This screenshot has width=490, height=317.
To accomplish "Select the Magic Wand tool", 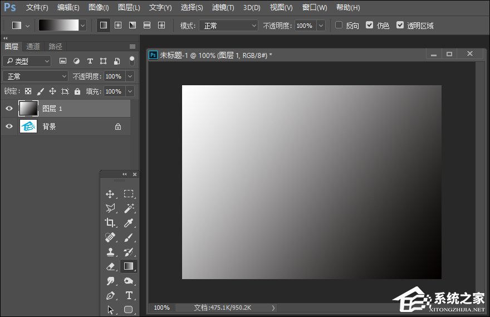I will coord(129,208).
